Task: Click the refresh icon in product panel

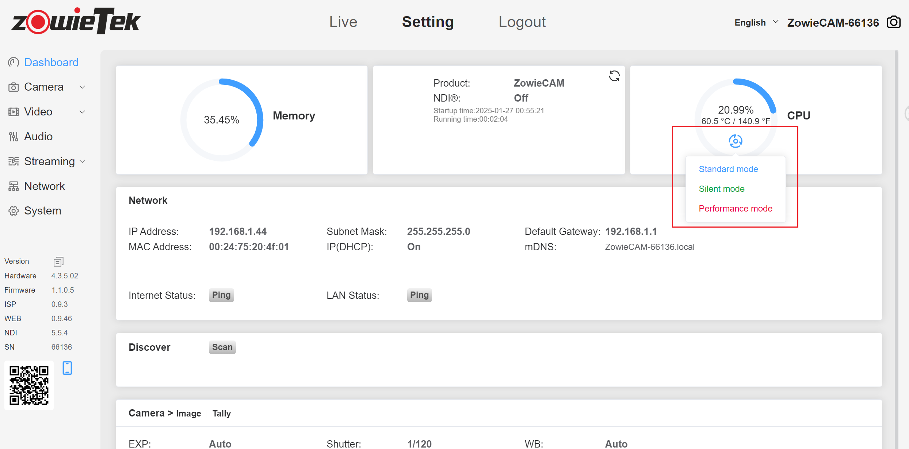Action: pyautogui.click(x=614, y=76)
